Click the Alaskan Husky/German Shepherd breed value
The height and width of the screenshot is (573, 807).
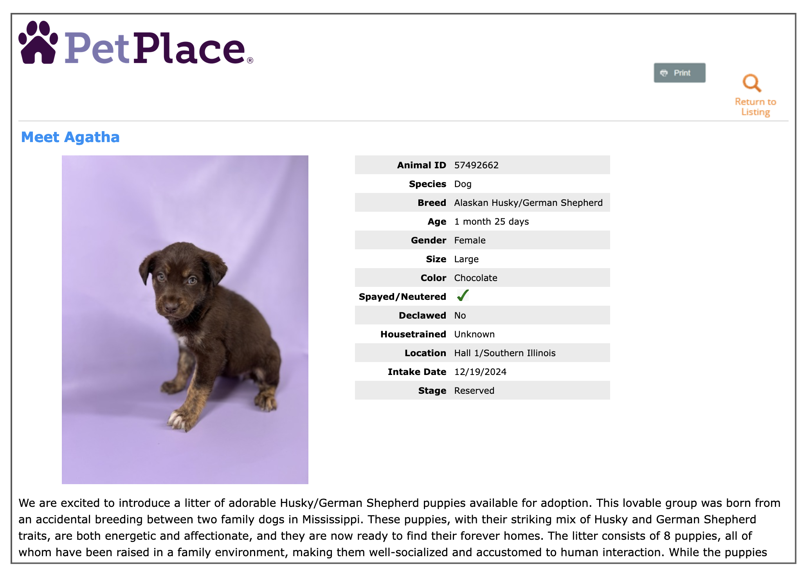(x=528, y=203)
